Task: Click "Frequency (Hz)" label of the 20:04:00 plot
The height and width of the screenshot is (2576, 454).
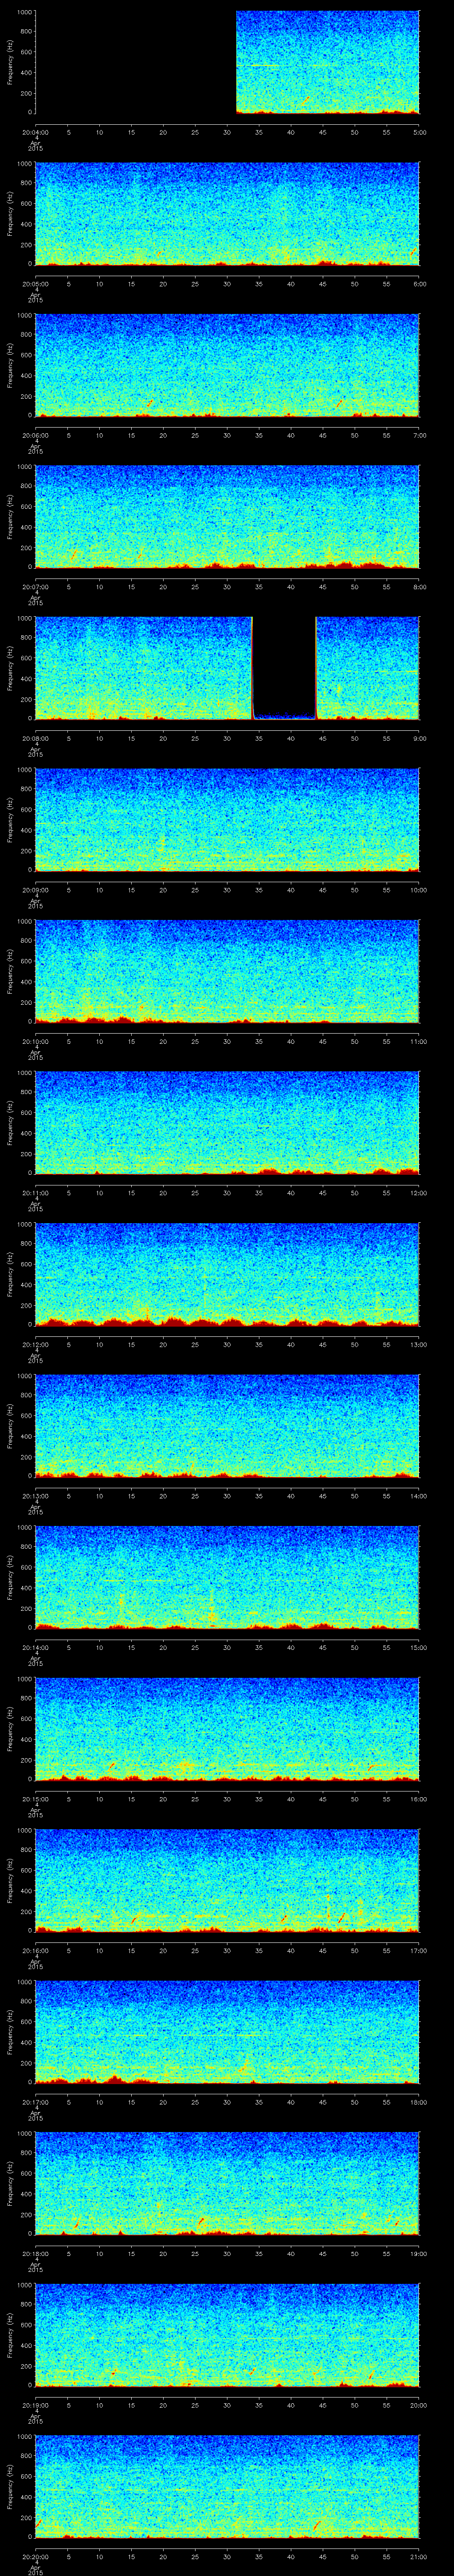Action: [10, 62]
